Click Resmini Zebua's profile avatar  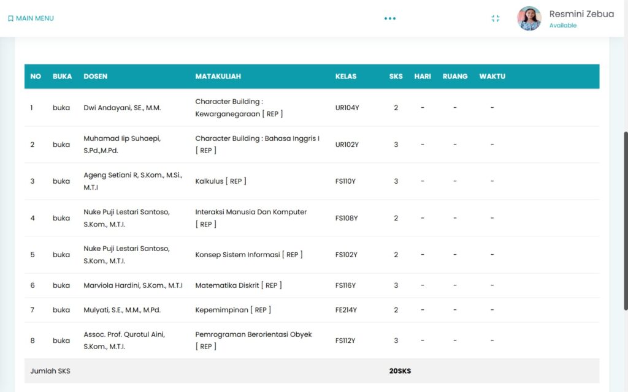pyautogui.click(x=529, y=18)
